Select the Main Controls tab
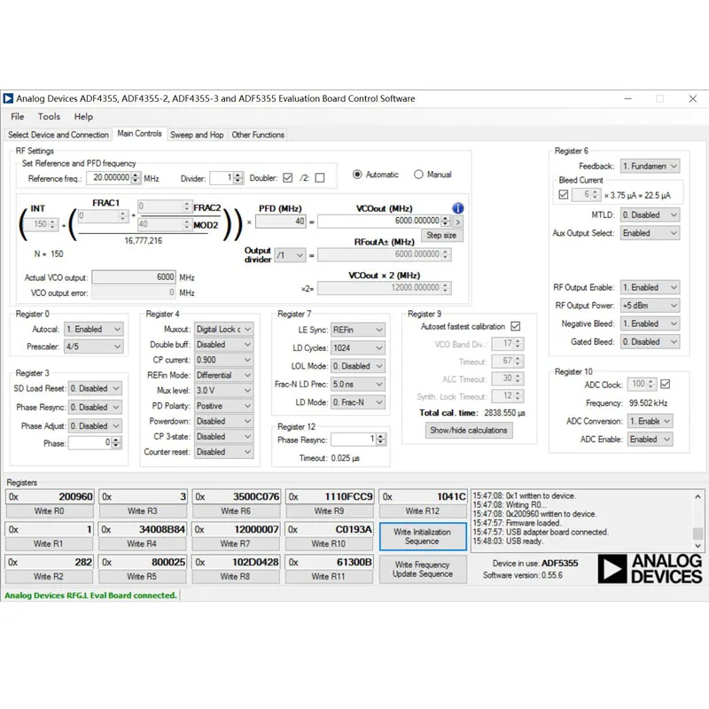Screen dimensions: 709x709 pos(139,134)
